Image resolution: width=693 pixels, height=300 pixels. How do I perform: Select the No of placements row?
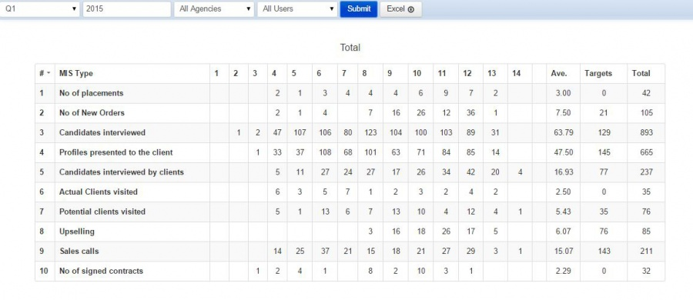pos(350,93)
